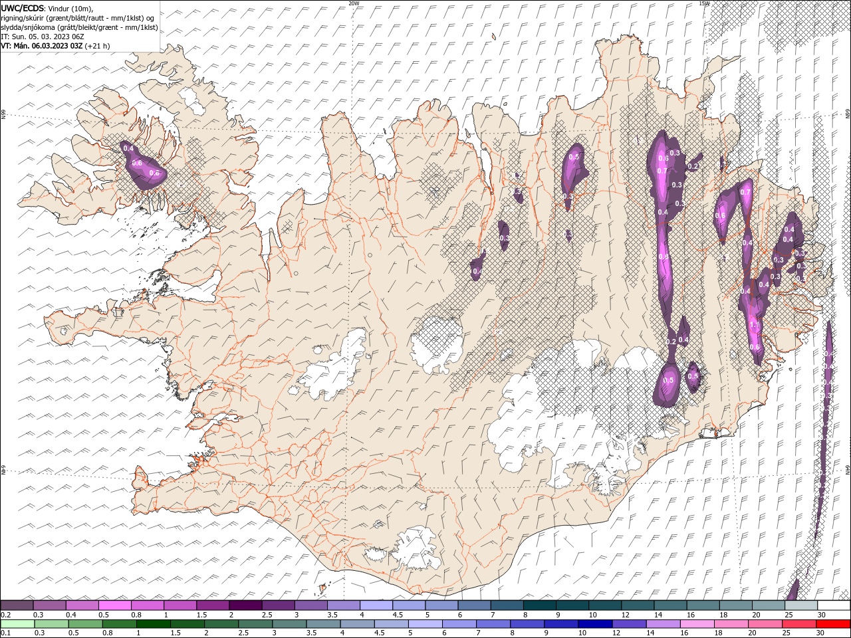Click the pale green 0.1 swatch in the lower legend
Image resolution: width=851 pixels, height=638 pixels.
17,624
